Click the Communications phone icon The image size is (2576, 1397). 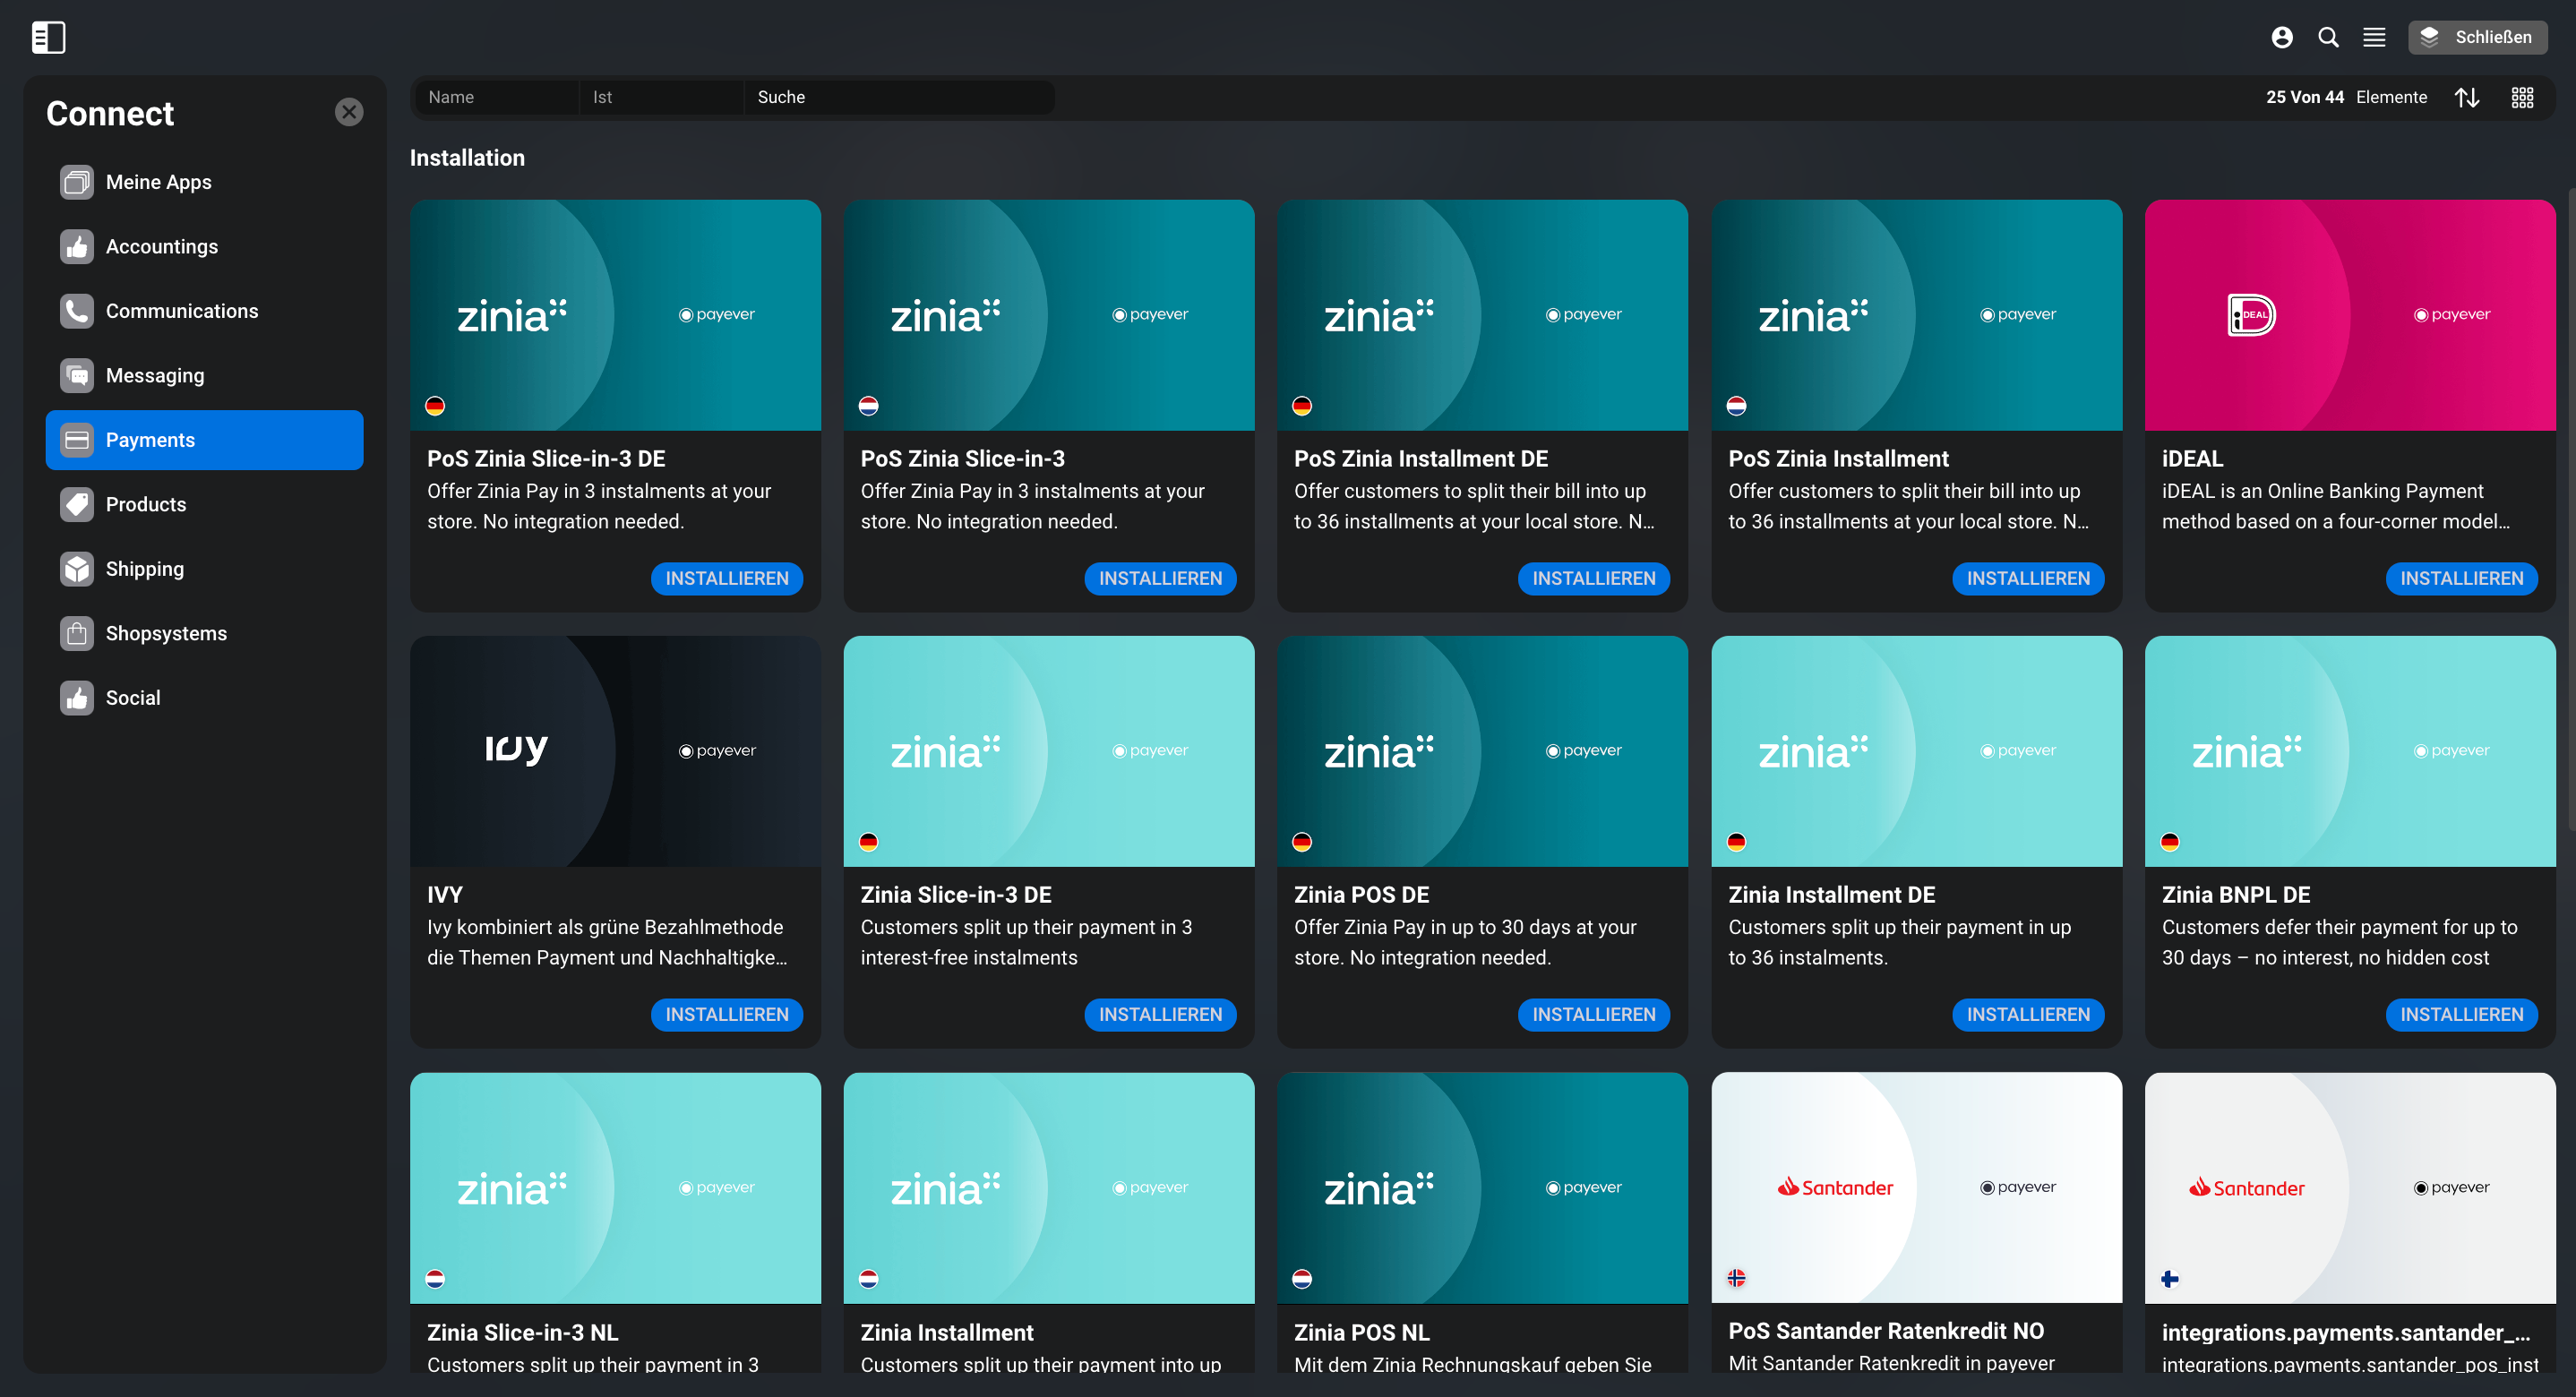pyautogui.click(x=77, y=311)
